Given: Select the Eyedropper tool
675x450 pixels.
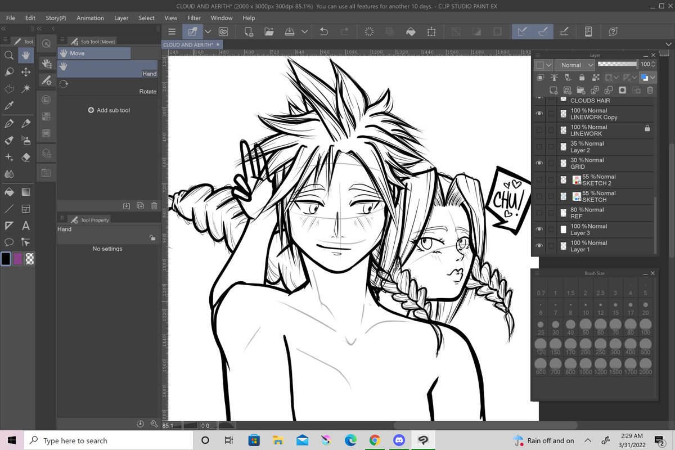Looking at the screenshot, I should pos(9,106).
